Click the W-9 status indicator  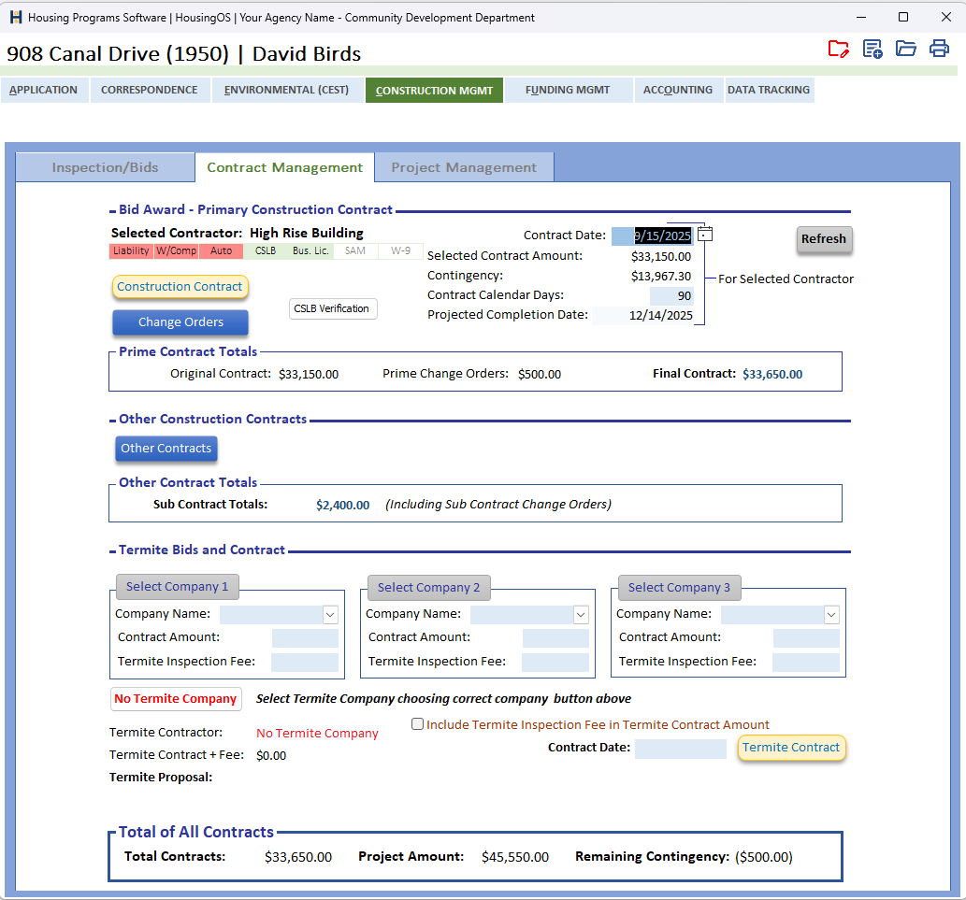click(400, 251)
